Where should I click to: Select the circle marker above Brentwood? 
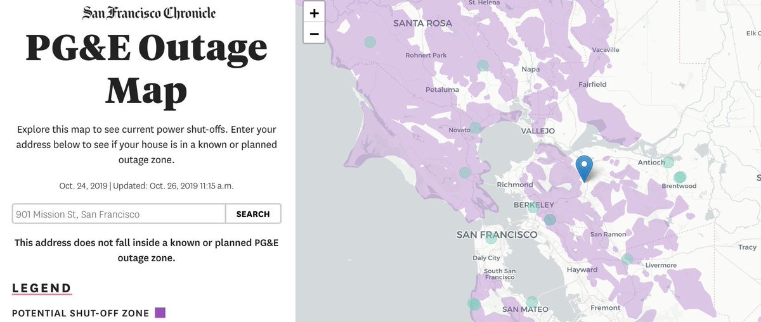point(680,176)
